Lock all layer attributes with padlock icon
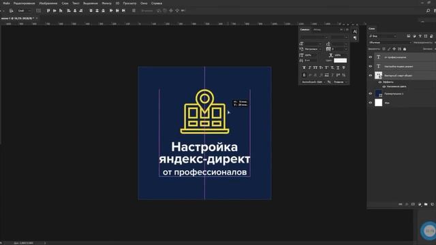The image size is (436, 245). coord(405,49)
